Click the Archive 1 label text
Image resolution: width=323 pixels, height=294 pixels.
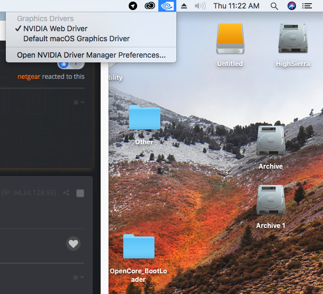[x=271, y=226]
